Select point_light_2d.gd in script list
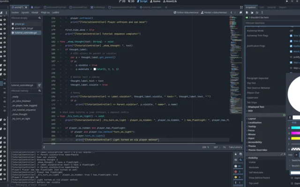 click(26, 29)
